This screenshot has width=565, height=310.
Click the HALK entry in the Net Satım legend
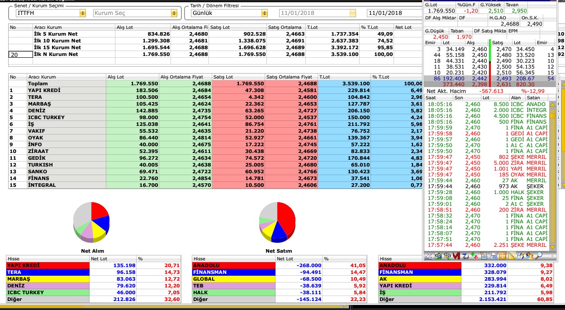[233, 292]
